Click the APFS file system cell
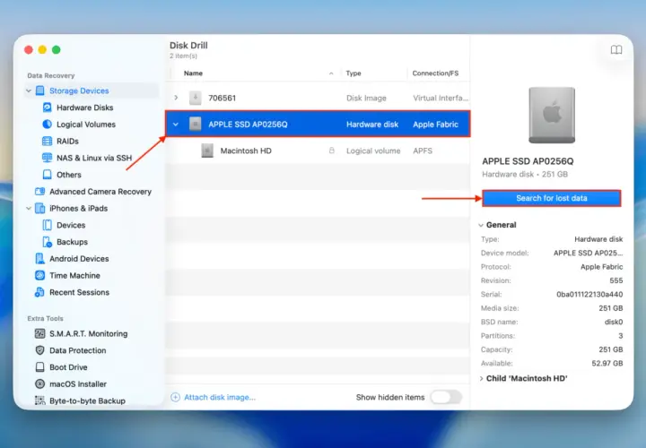The image size is (646, 448). pyautogui.click(x=423, y=151)
